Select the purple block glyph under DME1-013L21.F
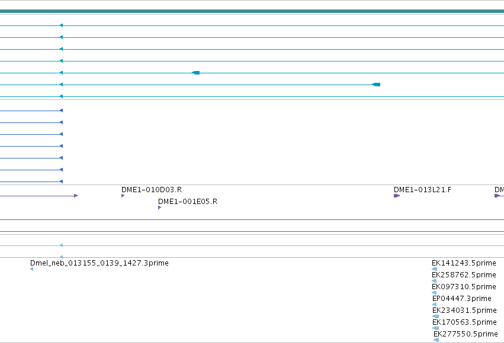The image size is (504, 343). click(x=397, y=196)
